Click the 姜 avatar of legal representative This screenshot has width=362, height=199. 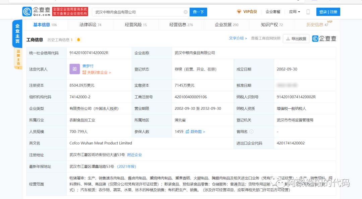[x=74, y=69]
